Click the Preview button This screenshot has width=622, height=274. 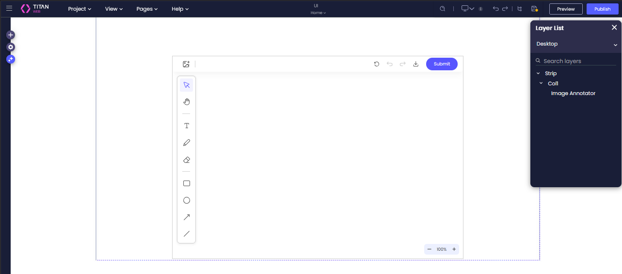click(566, 9)
